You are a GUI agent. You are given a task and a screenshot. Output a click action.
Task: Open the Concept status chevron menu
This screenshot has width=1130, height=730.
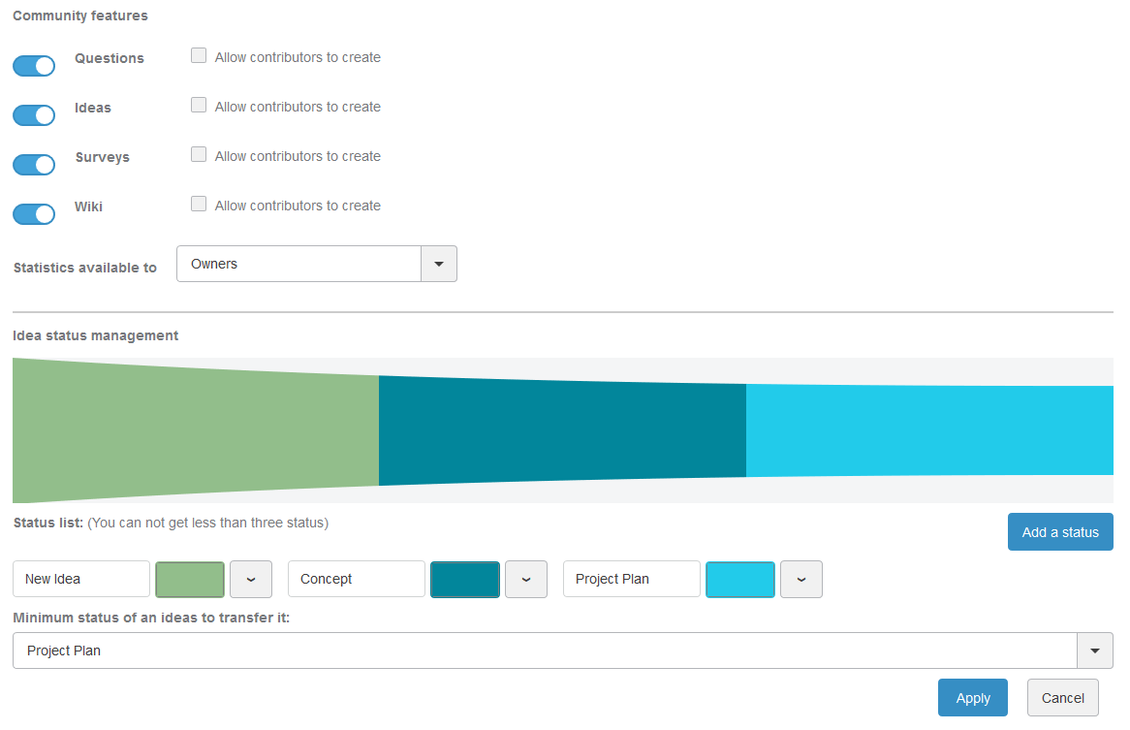point(526,580)
